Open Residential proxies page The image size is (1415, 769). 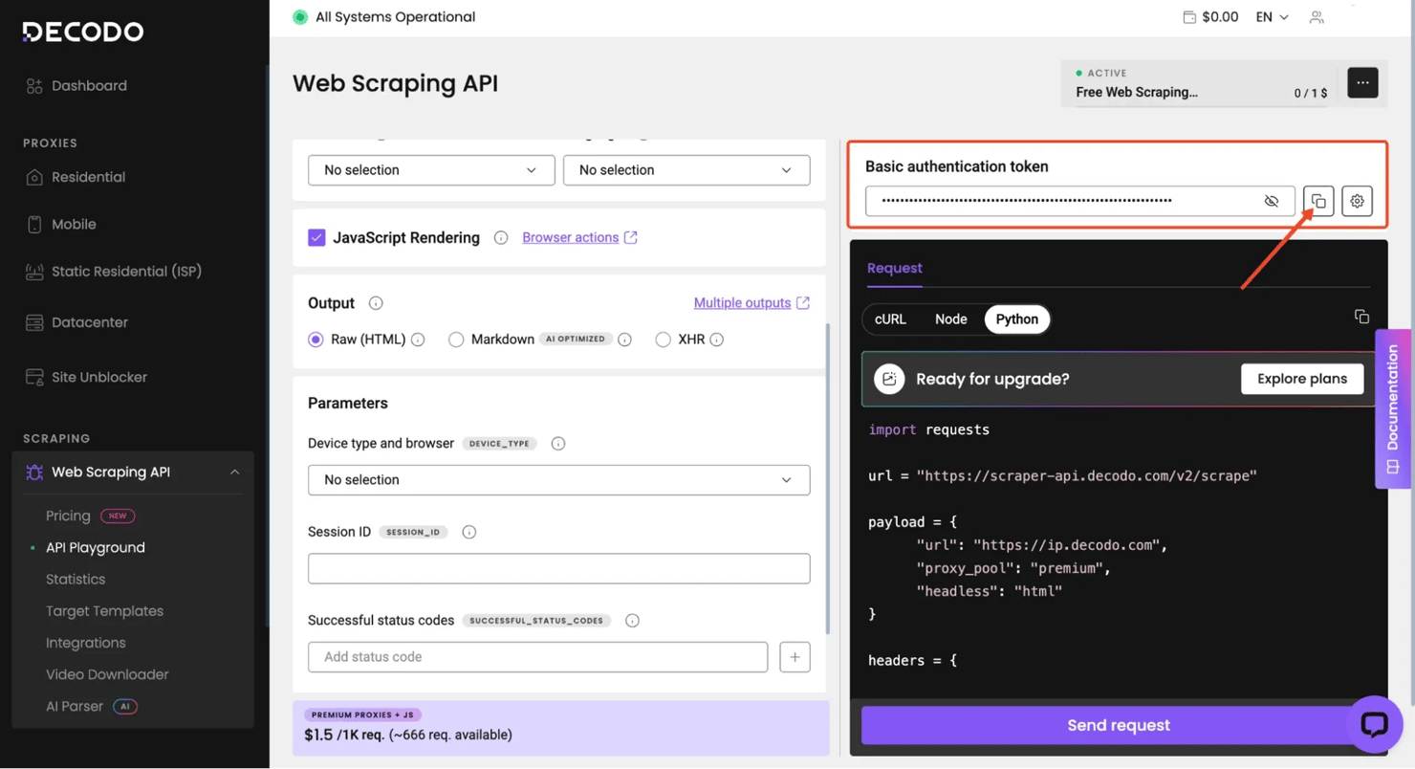pyautogui.click(x=88, y=177)
